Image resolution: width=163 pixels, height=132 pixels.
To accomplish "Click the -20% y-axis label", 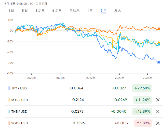I will 10,52.
